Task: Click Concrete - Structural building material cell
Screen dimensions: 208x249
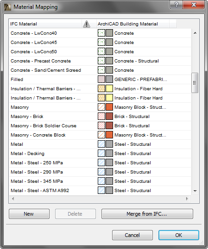Action: click(x=137, y=61)
